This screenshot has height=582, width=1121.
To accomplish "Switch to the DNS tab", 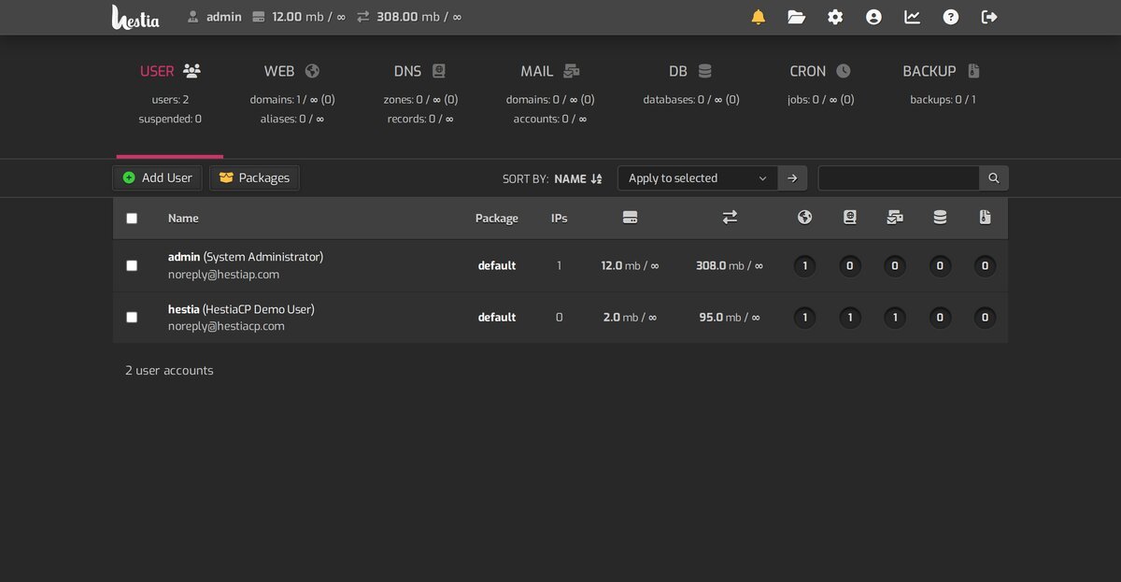I will [420, 71].
